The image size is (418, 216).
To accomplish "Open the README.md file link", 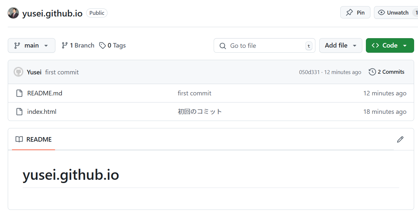I will [x=45, y=93].
